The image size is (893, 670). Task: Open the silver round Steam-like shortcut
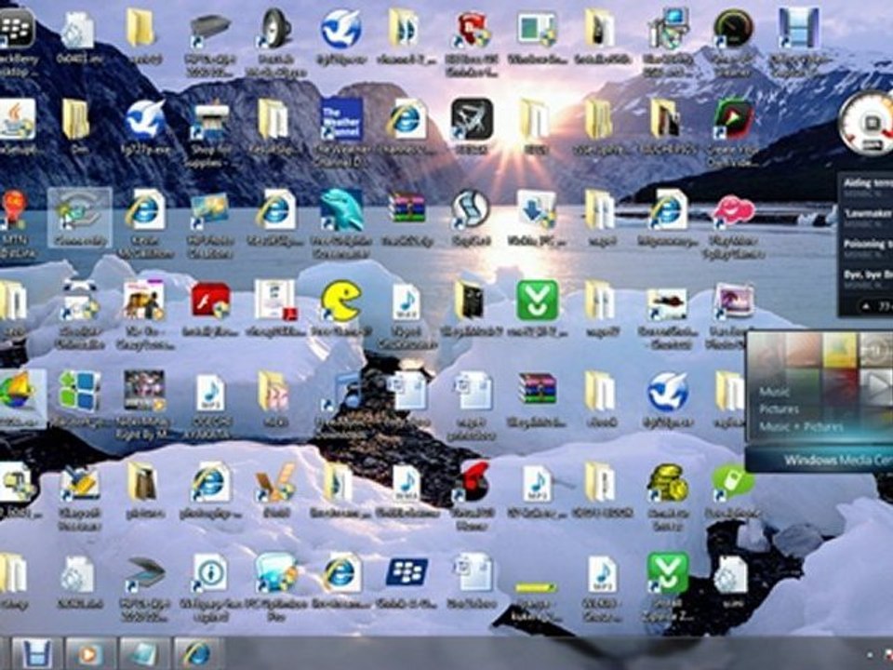coord(471,209)
